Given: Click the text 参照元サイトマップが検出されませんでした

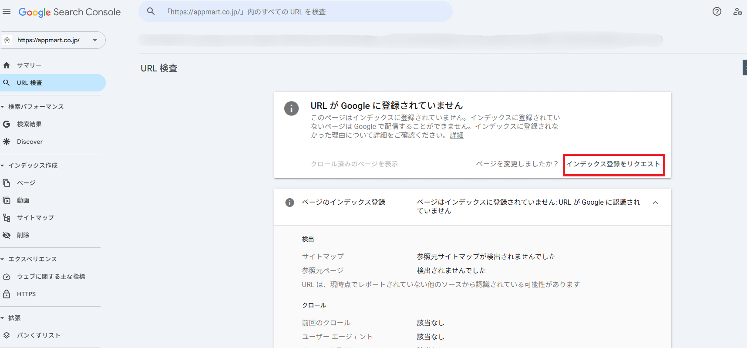Looking at the screenshot, I should tap(486, 257).
